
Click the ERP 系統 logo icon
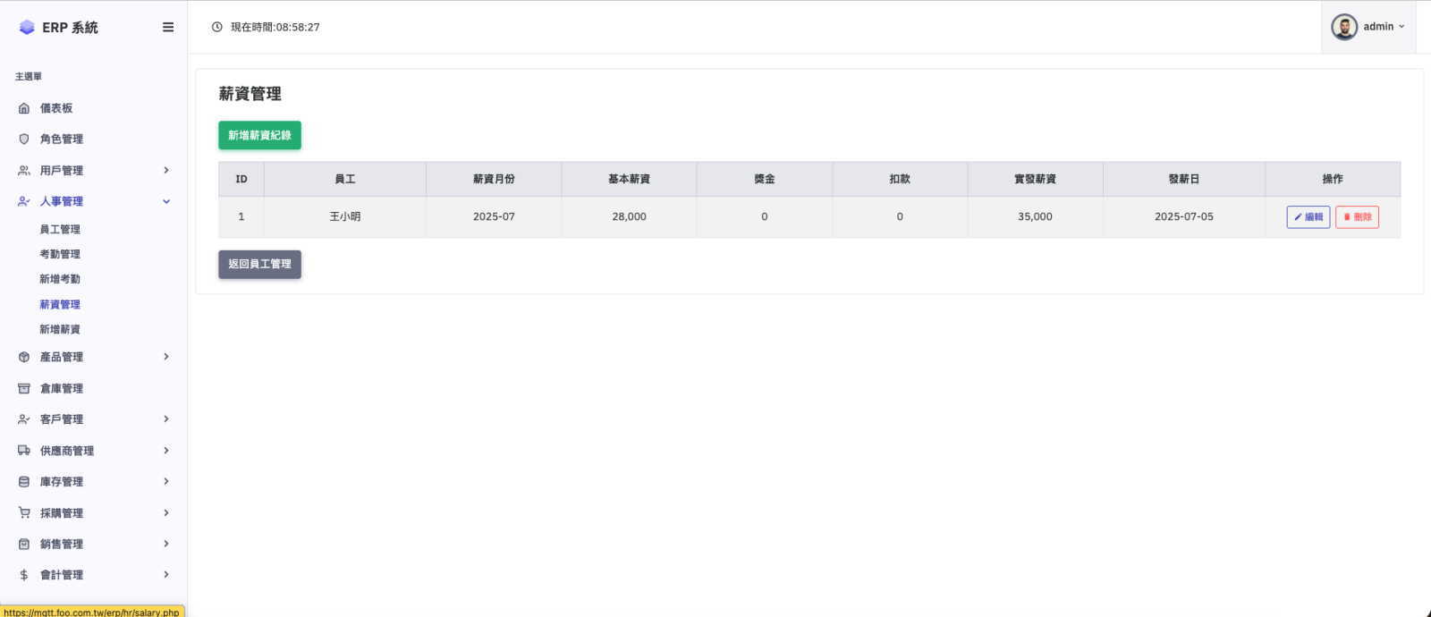pyautogui.click(x=27, y=28)
